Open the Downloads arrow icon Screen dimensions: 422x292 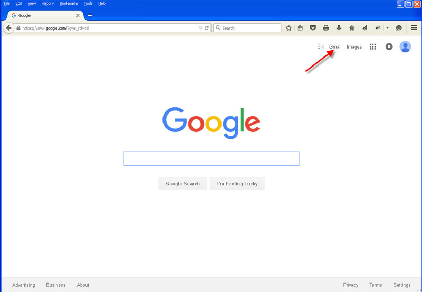point(339,28)
